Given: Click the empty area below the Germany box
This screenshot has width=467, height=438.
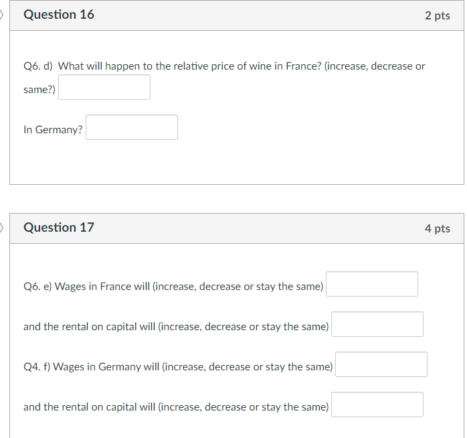Looking at the screenshot, I should [x=237, y=163].
